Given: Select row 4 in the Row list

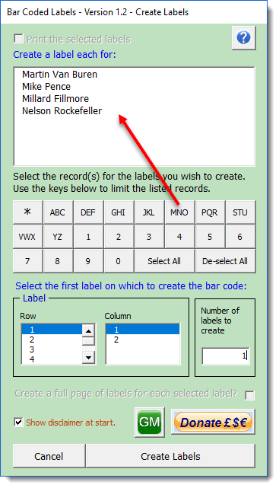Looking at the screenshot, I should tap(52, 359).
